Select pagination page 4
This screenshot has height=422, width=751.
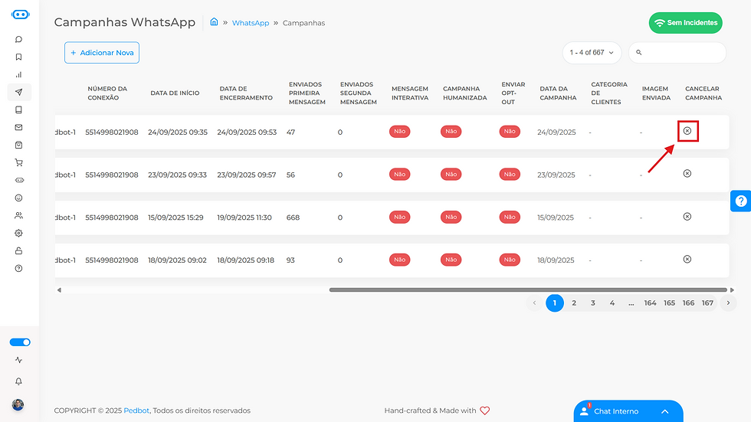click(x=612, y=303)
